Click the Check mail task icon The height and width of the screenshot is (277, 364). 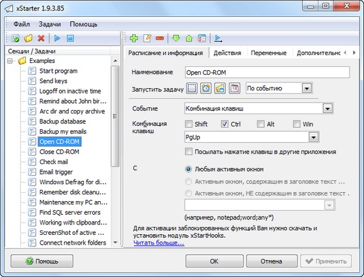click(32, 162)
